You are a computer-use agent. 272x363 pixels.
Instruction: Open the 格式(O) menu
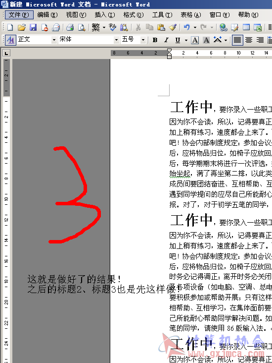pyautogui.click(x=133, y=15)
